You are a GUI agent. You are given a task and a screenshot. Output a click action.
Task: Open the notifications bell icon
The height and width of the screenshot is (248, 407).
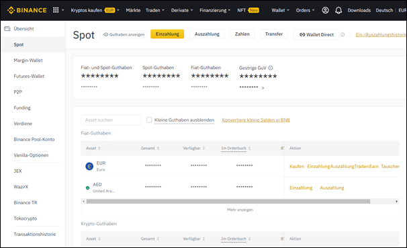tap(338, 10)
